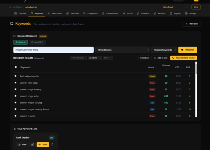Open the NitroShock project dropdown

click(x=175, y=7)
